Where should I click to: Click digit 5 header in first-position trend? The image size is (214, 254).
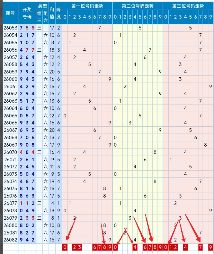[x=90, y=17]
